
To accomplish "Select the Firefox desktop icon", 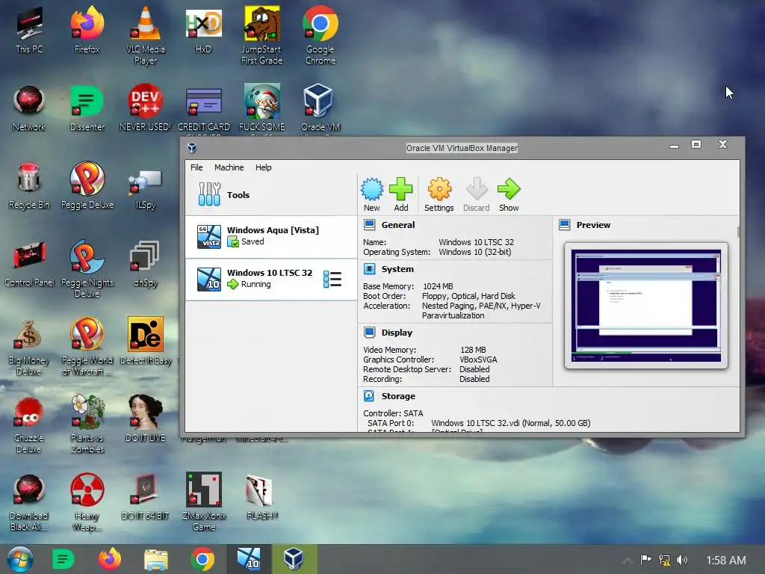I will pyautogui.click(x=87, y=30).
